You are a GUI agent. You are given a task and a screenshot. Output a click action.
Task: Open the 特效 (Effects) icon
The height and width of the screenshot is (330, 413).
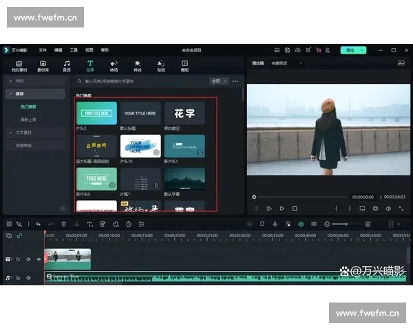coord(137,65)
